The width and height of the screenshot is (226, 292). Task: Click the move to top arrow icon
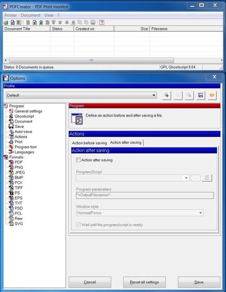coord(54,22)
